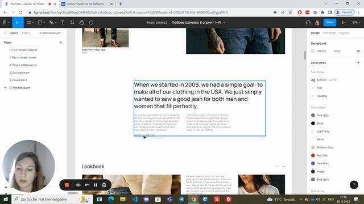The image size is (364, 204).
Task: Click the Lookbook next arrow
Action: (283, 166)
